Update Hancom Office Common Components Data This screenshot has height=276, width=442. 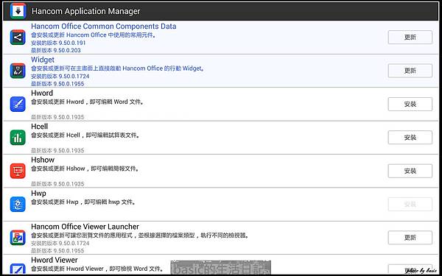click(x=410, y=38)
